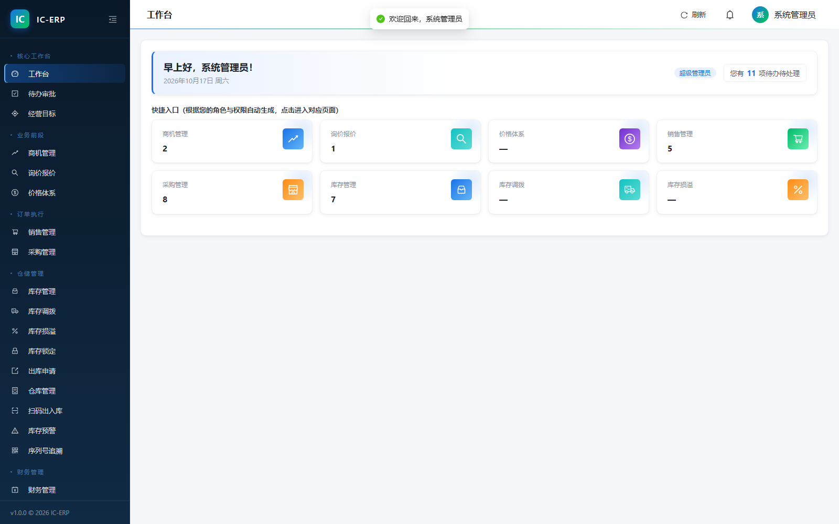Click the 采购管理 card shop icon
This screenshot has width=839, height=524.
(293, 190)
